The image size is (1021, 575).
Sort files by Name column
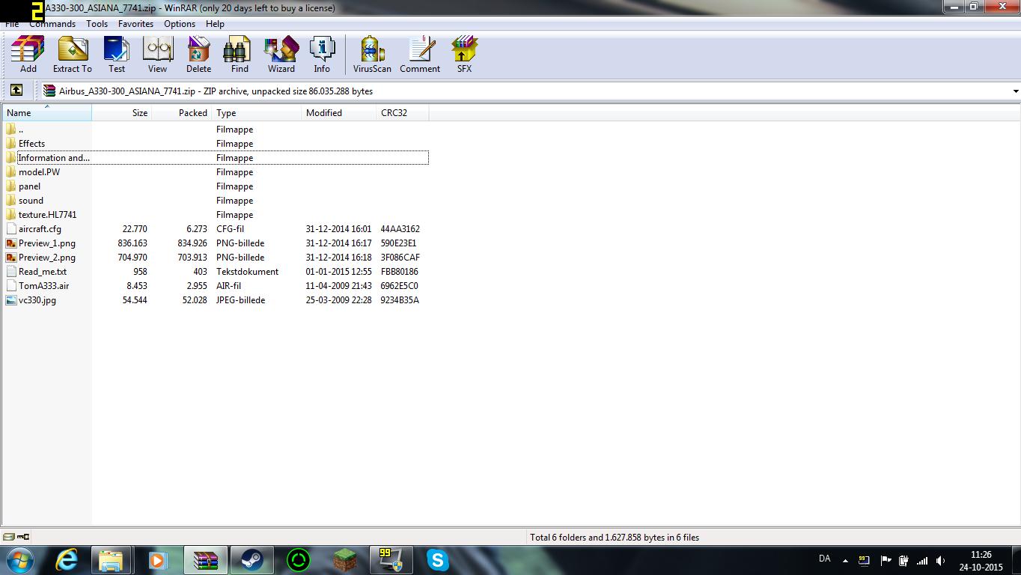[x=47, y=113]
